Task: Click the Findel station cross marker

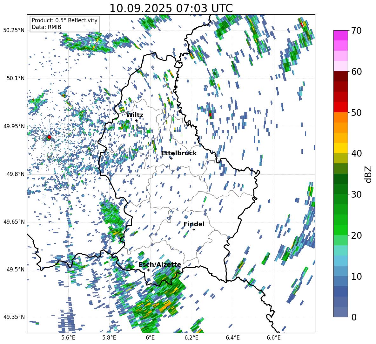Action: click(194, 230)
